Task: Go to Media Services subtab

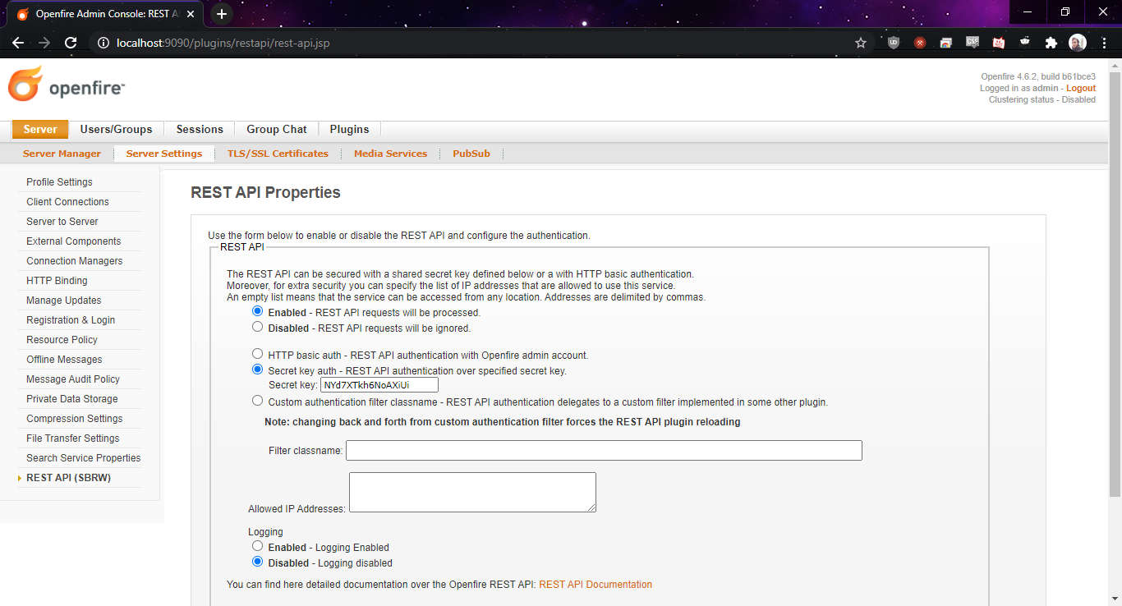Action: 390,154
